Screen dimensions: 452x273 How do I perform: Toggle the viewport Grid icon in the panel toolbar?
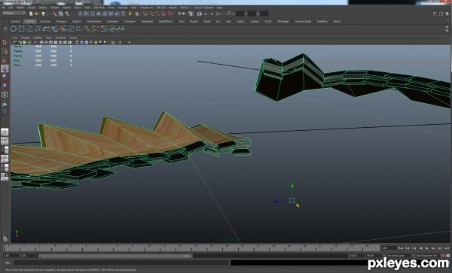point(41,42)
